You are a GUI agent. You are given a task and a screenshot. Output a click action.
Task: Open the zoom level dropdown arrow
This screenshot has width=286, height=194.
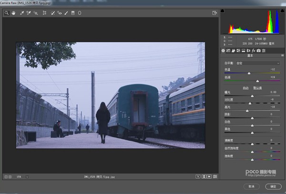[x=27, y=177]
